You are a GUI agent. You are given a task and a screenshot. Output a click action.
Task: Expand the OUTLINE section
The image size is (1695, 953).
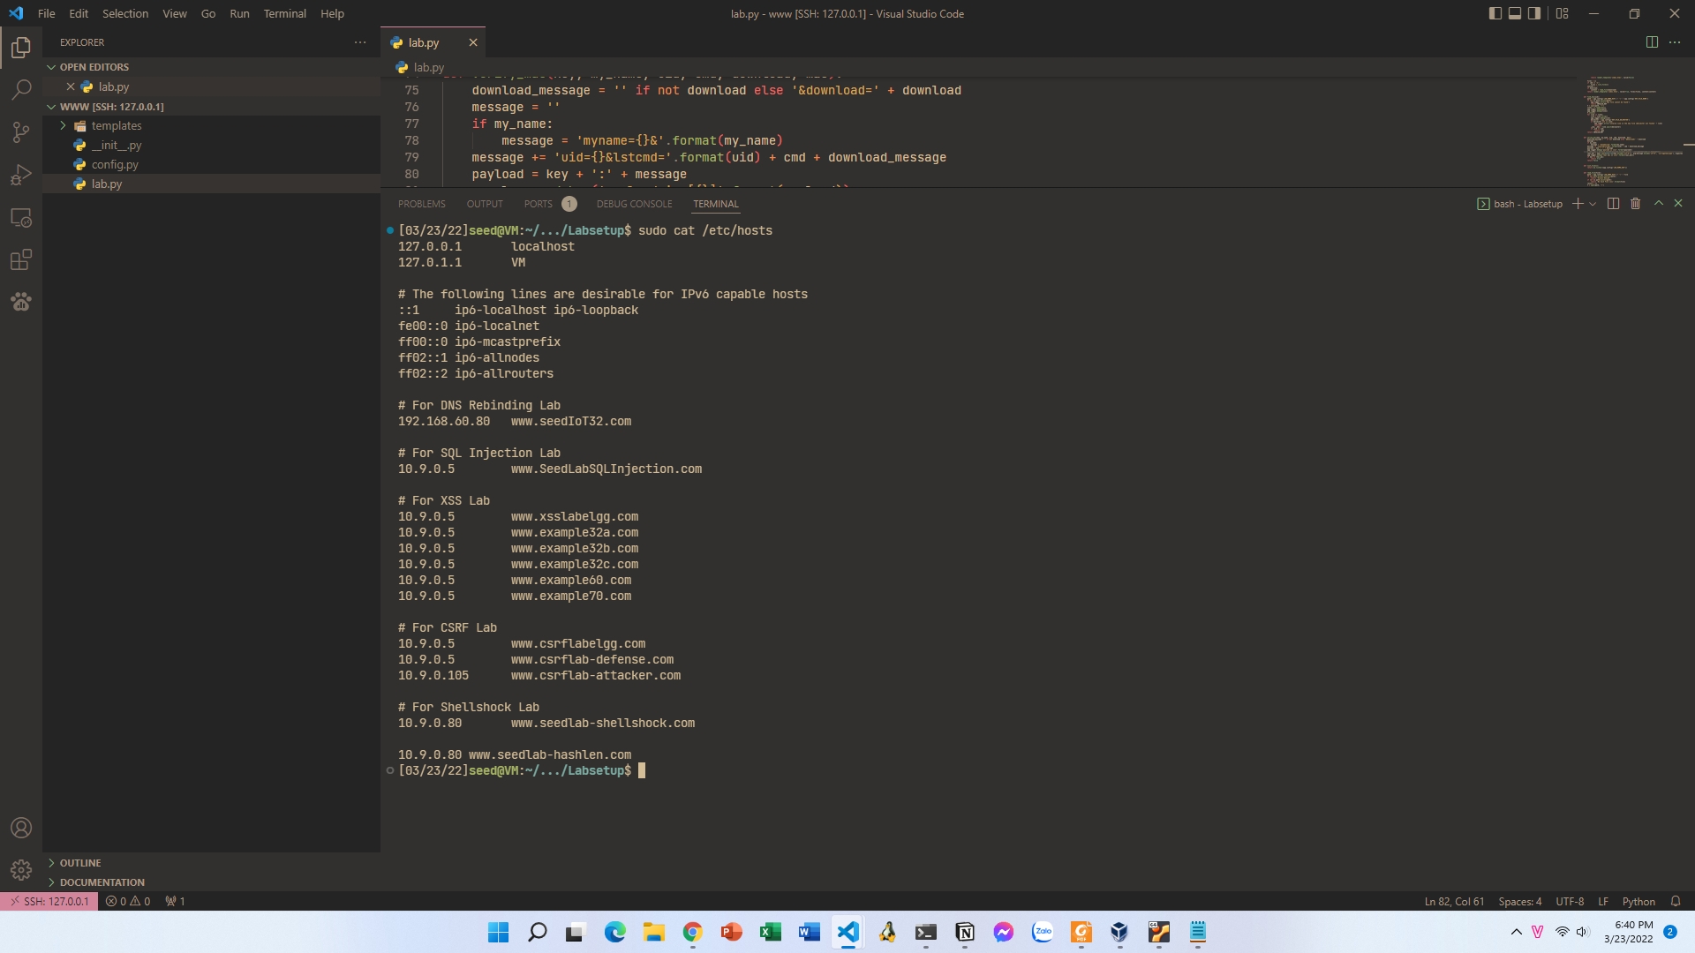[80, 863]
